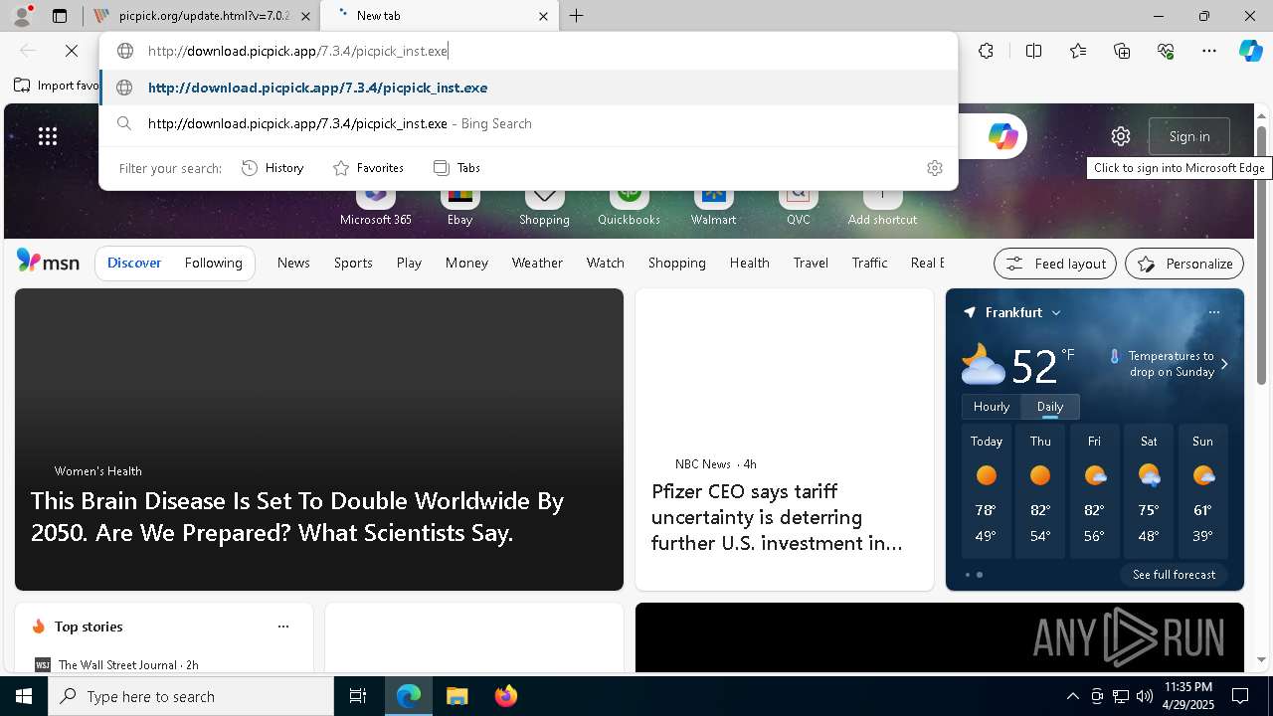Switch weather to Daily view

[x=1049, y=407]
